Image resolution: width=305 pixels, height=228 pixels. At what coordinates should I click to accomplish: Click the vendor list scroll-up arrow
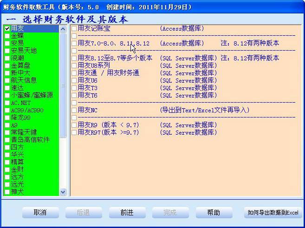(x=63, y=29)
